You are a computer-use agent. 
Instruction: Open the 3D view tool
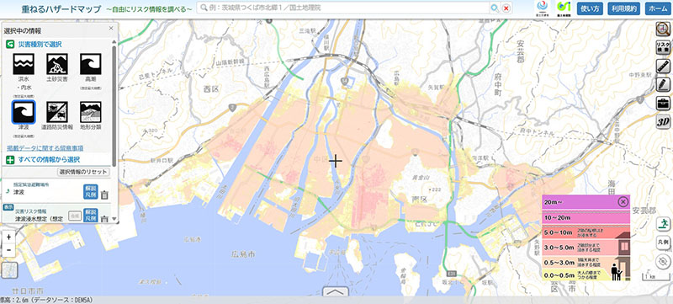tap(663, 121)
